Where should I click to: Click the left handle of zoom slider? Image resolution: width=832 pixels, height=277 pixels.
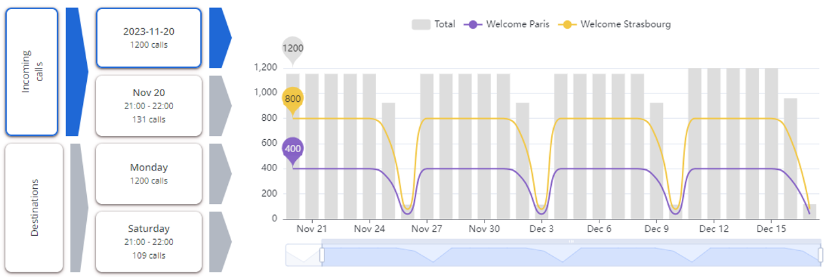coord(322,255)
